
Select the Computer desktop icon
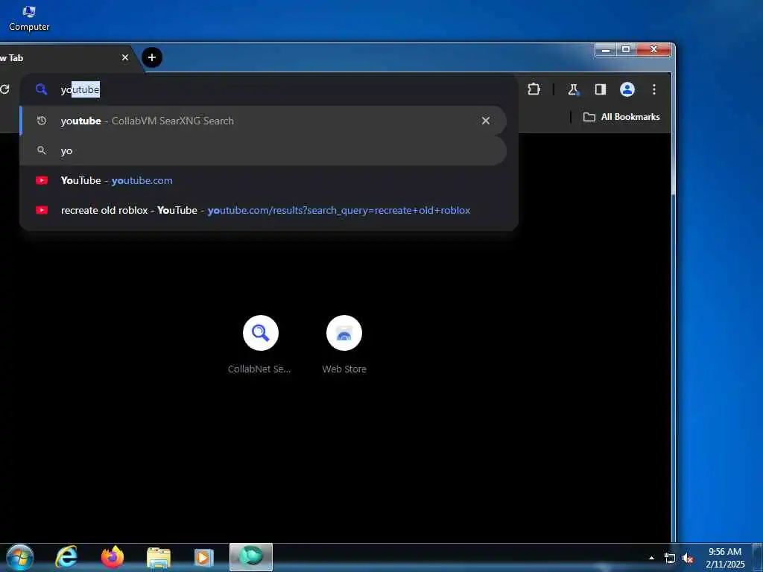click(29, 18)
